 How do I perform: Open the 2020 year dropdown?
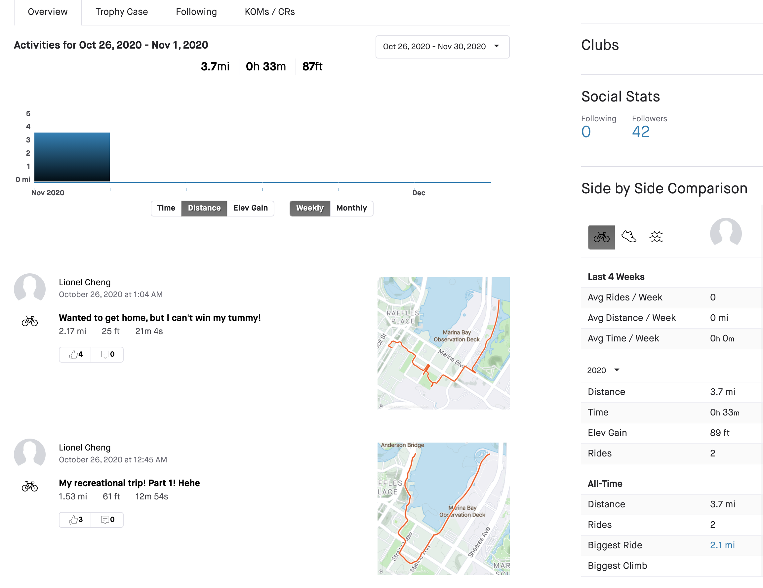click(x=603, y=370)
